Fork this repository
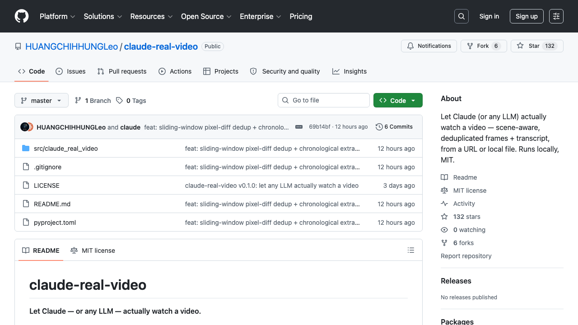The width and height of the screenshot is (578, 325). coord(484,46)
